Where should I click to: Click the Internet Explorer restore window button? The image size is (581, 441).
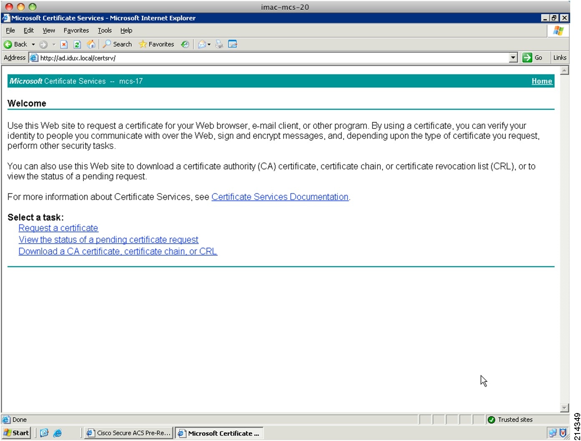[x=554, y=18]
